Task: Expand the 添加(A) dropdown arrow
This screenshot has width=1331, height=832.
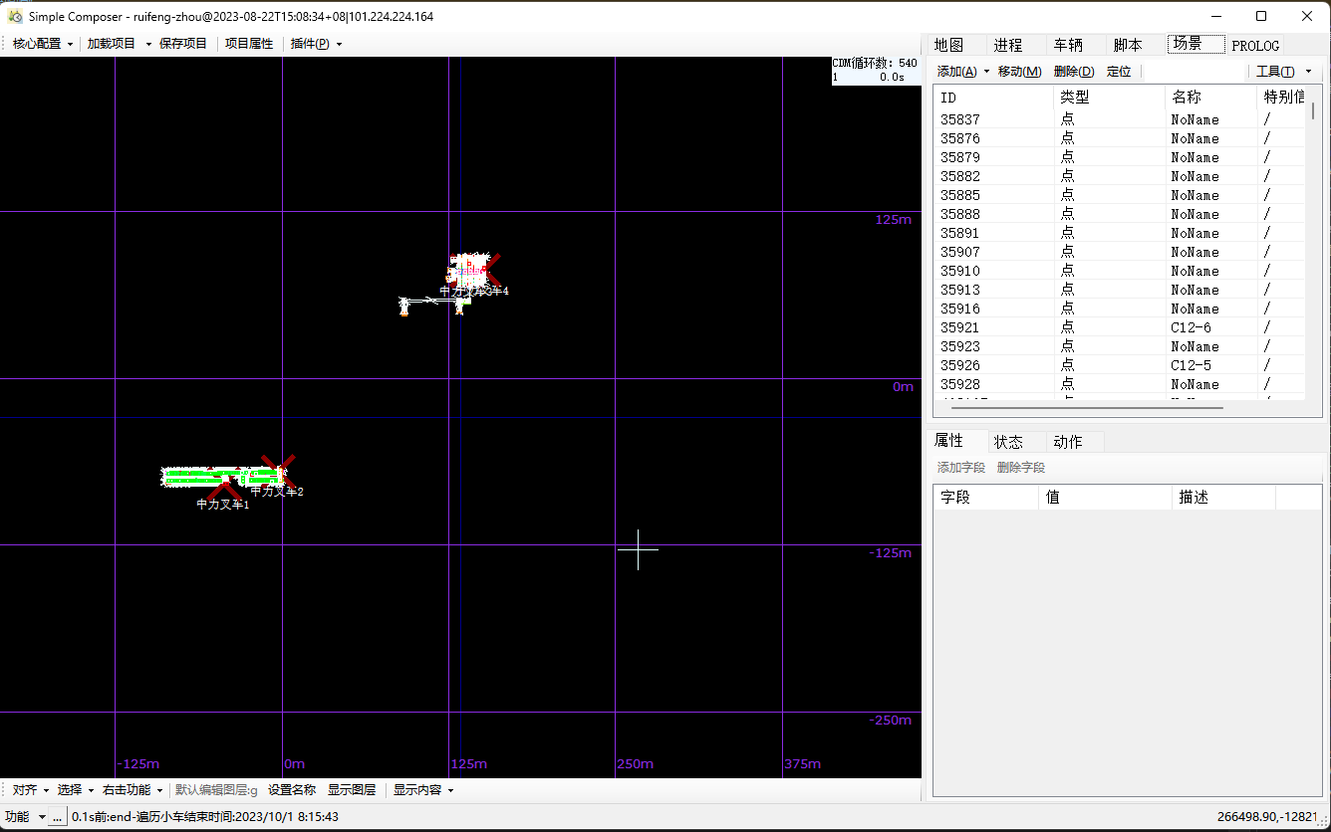Action: tap(986, 72)
